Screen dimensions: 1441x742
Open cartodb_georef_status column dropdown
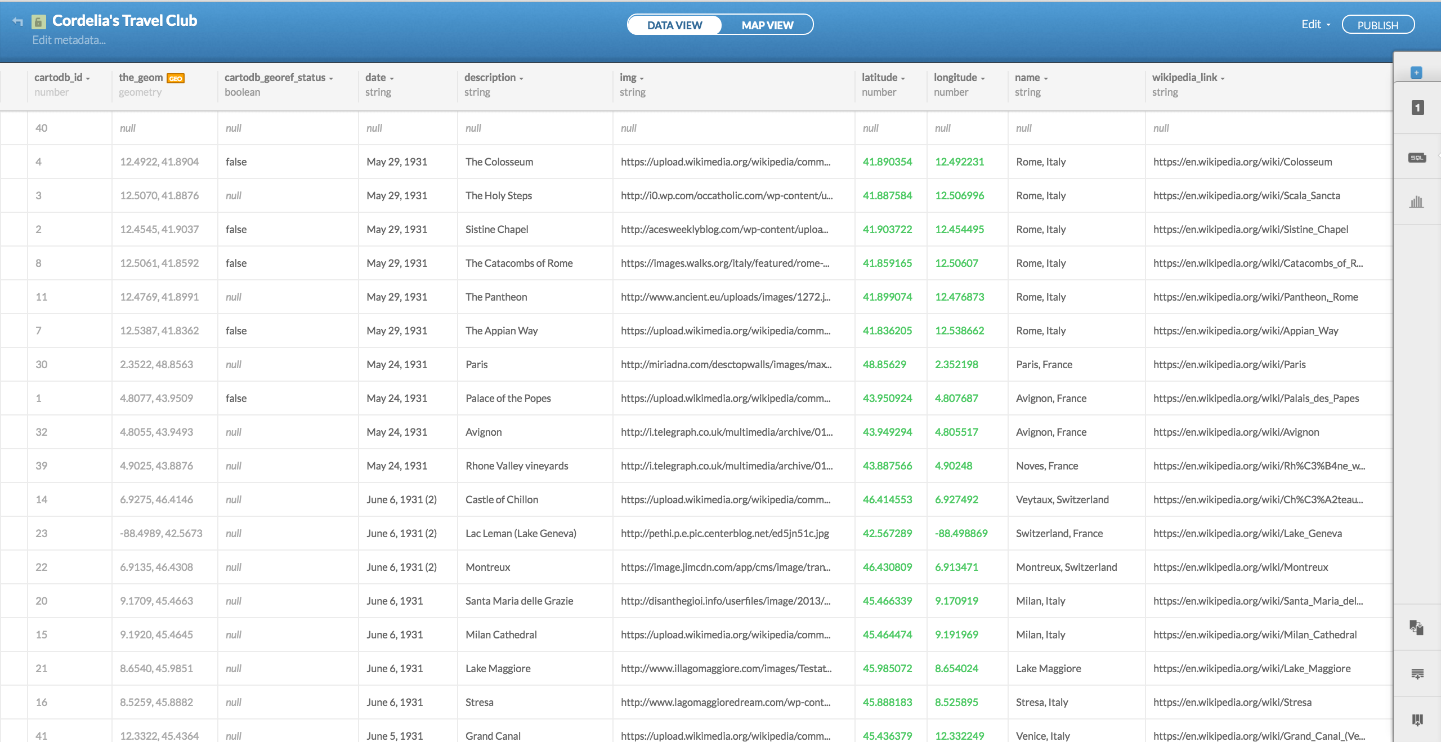coord(331,79)
